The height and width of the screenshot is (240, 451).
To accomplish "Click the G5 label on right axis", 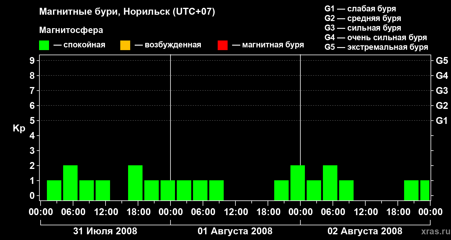I will coord(442,61).
